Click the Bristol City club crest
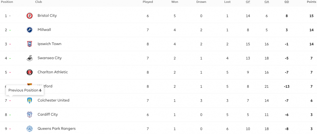Viewport: 317px width, 134px height. coord(30,16)
